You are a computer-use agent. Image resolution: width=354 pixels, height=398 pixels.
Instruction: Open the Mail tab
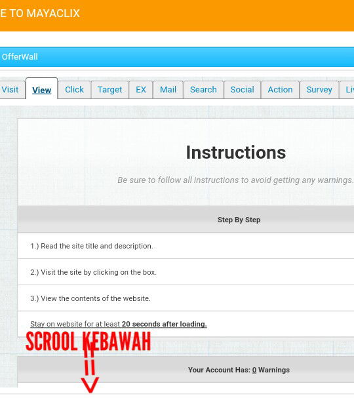tap(168, 90)
